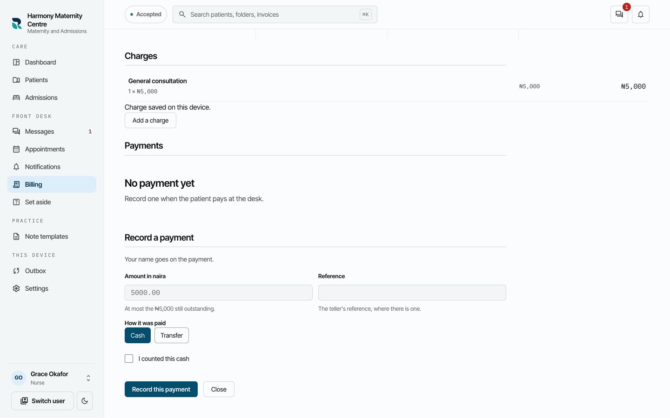Click the General consultation charge row

387,86
